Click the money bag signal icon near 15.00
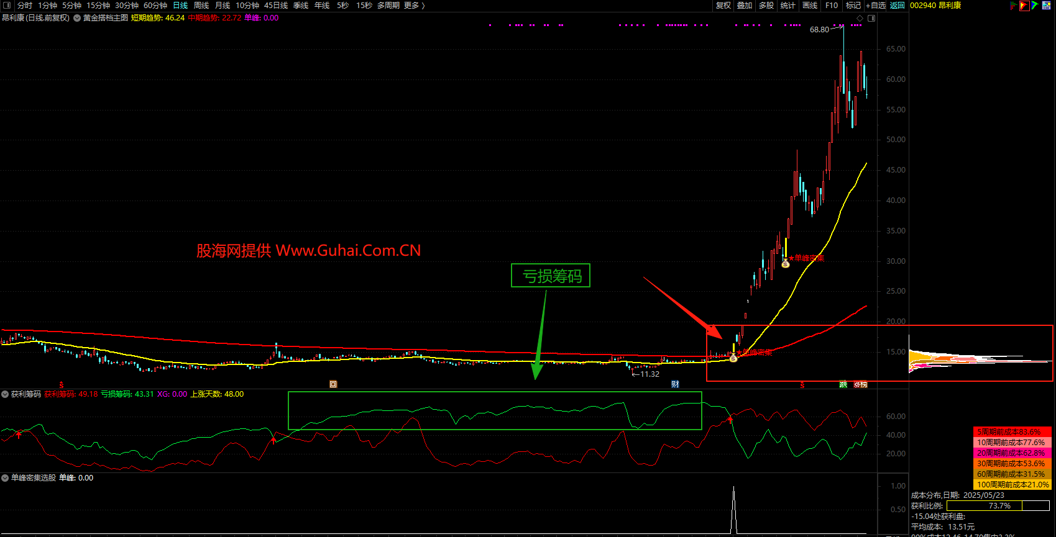The image size is (1056, 537). [733, 358]
